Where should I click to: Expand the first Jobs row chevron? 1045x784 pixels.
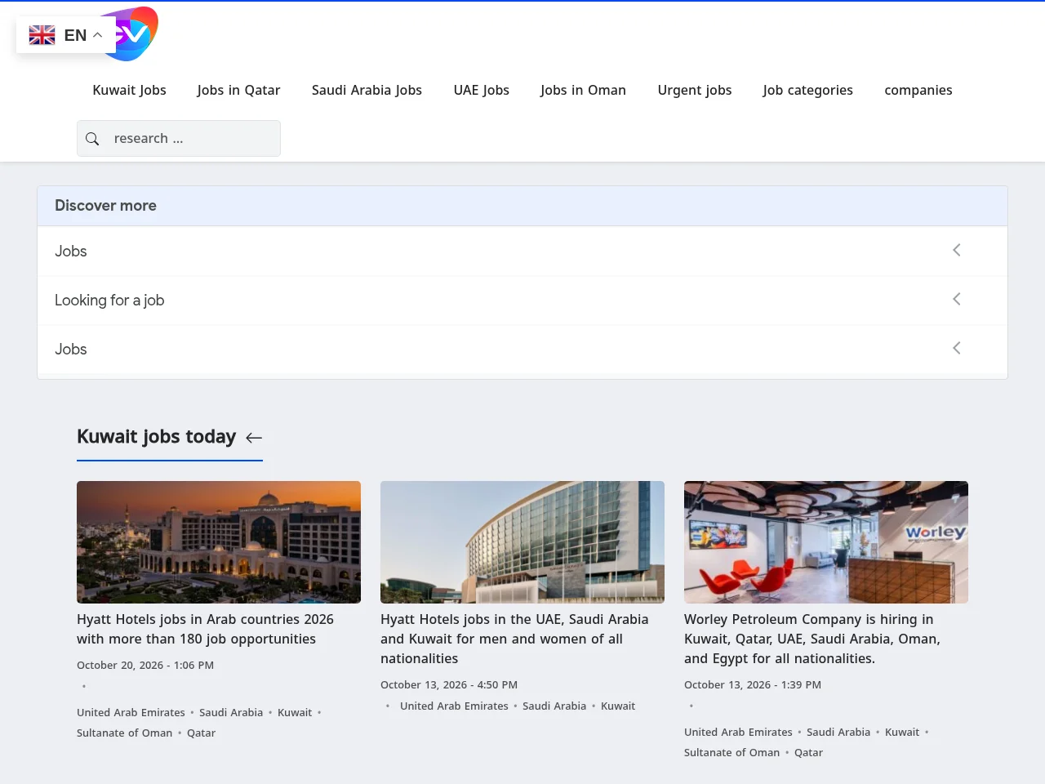tap(957, 250)
